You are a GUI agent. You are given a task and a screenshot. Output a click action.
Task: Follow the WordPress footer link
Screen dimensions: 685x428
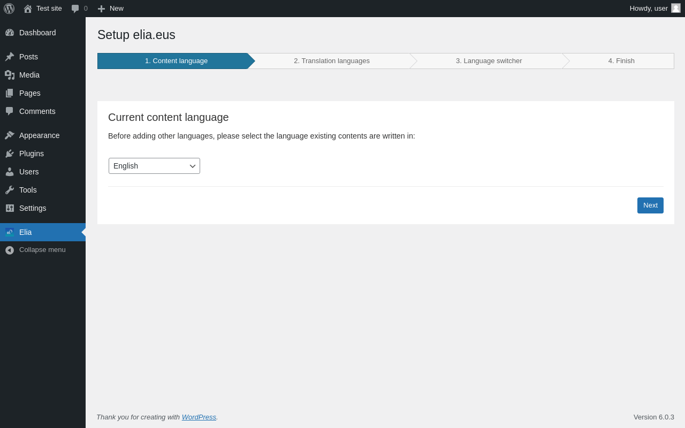(x=199, y=417)
